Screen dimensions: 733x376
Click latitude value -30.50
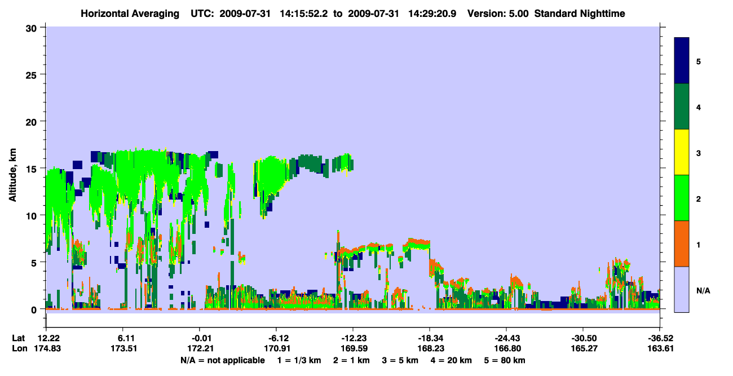pyautogui.click(x=583, y=338)
